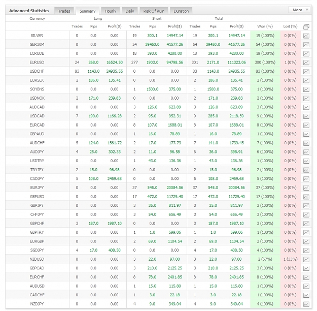Click the NZDUSD lost value 1 (33%)
The image size is (317, 311).
click(290, 259)
